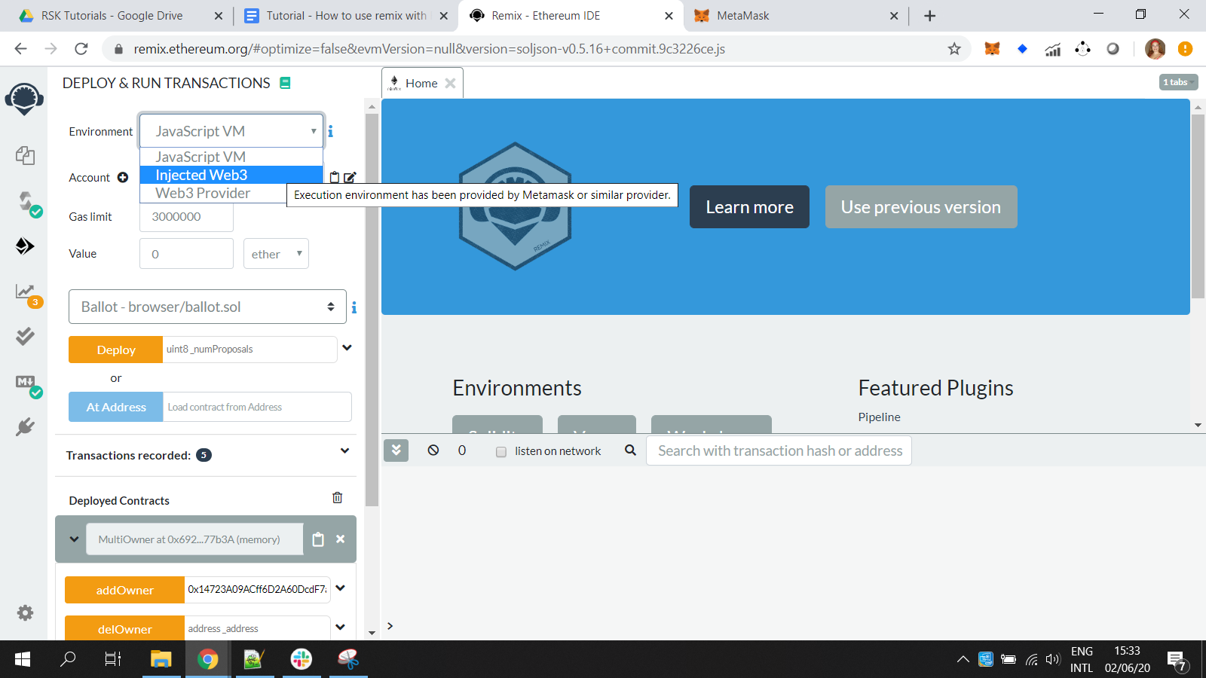Screen dimensions: 1206x678
Task: Switch to the Home editor tab
Action: (421, 83)
